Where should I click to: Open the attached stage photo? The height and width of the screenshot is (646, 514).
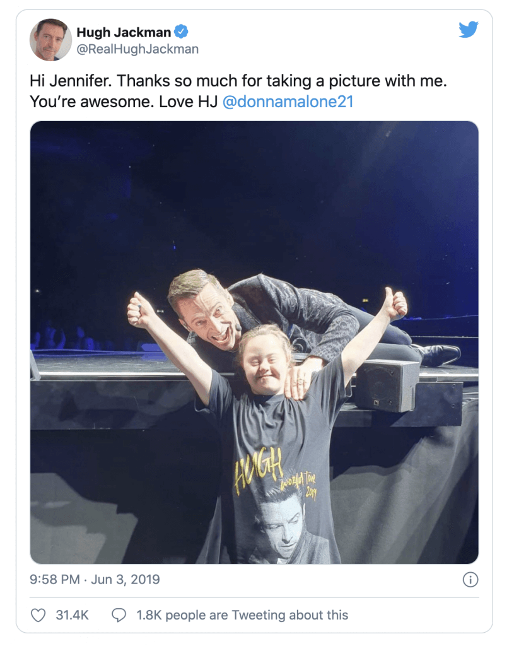click(254, 343)
